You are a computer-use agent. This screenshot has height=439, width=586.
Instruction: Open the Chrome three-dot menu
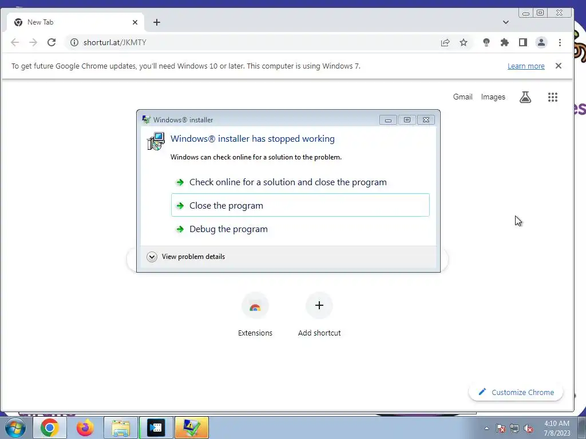tap(560, 42)
